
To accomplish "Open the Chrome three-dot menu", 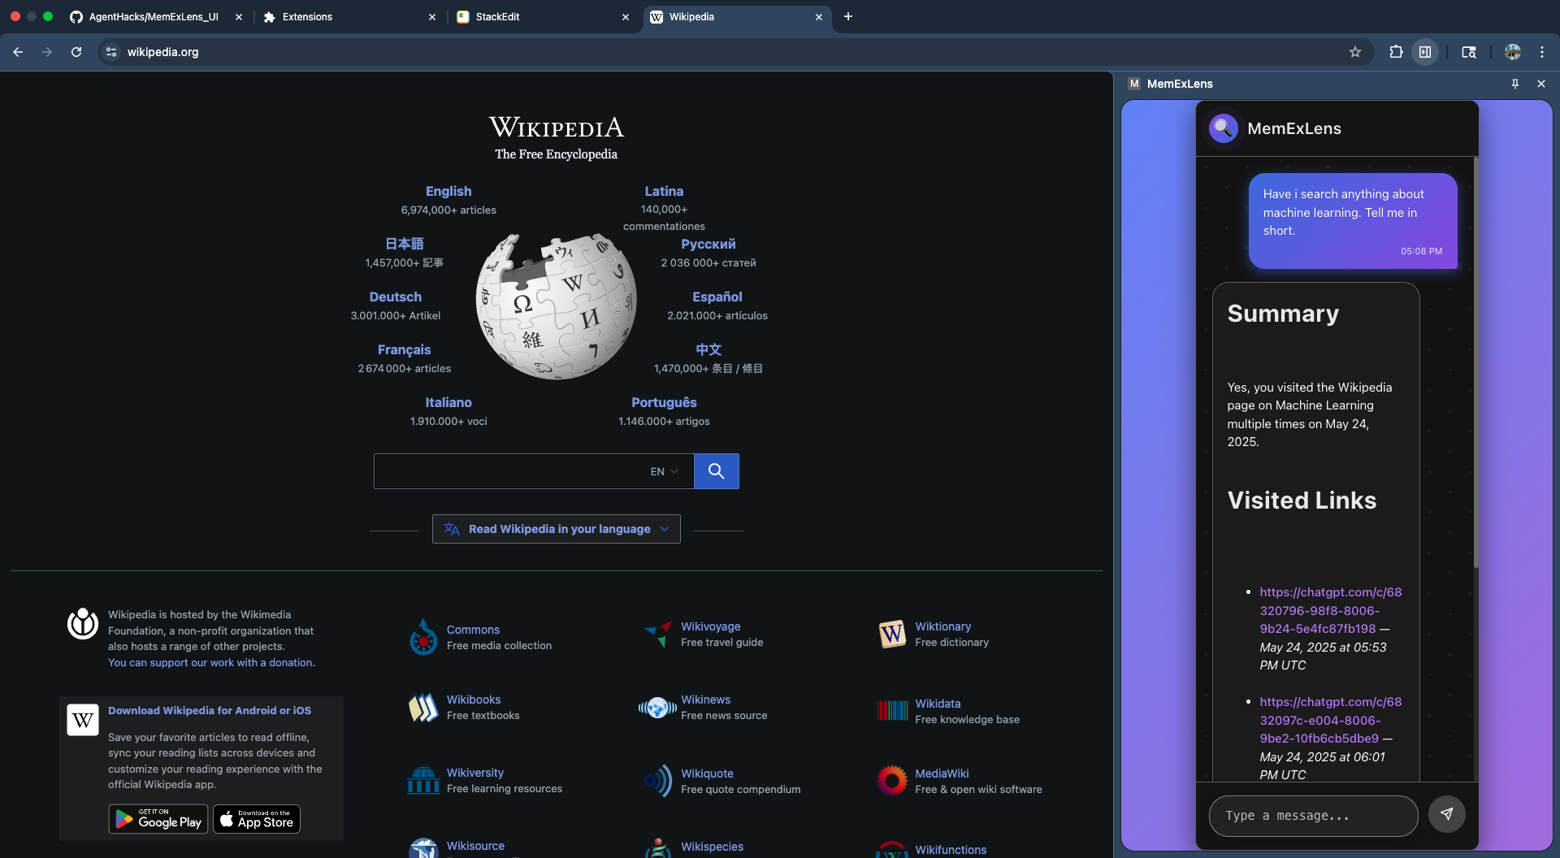I will tap(1542, 52).
